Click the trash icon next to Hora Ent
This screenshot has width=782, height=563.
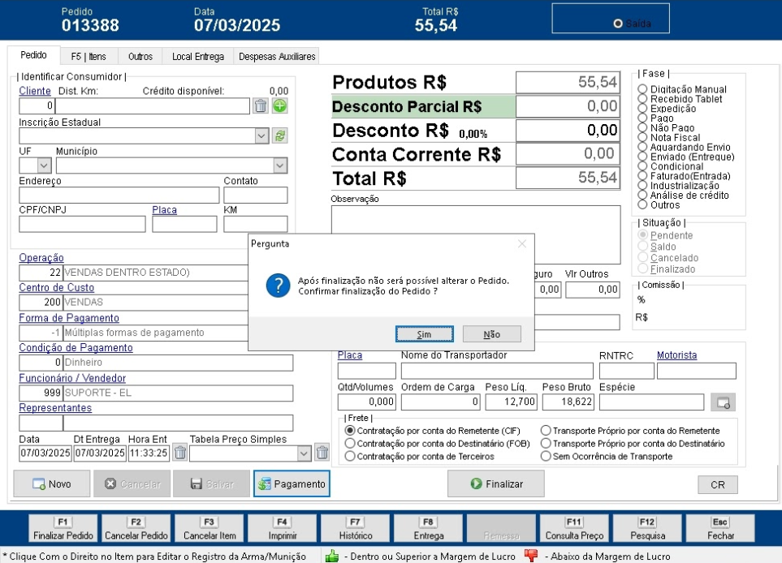(x=180, y=453)
